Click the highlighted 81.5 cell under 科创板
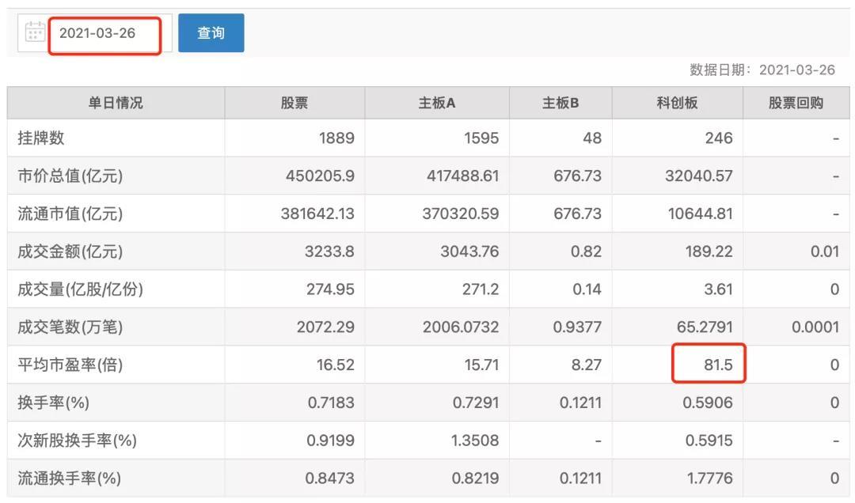Image resolution: width=855 pixels, height=503 pixels. coord(709,365)
